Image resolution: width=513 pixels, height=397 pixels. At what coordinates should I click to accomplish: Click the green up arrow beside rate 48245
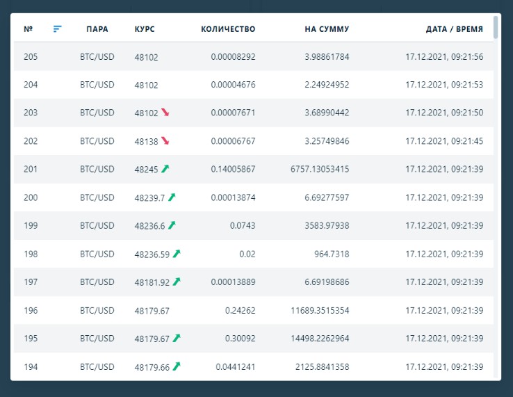[x=165, y=168]
